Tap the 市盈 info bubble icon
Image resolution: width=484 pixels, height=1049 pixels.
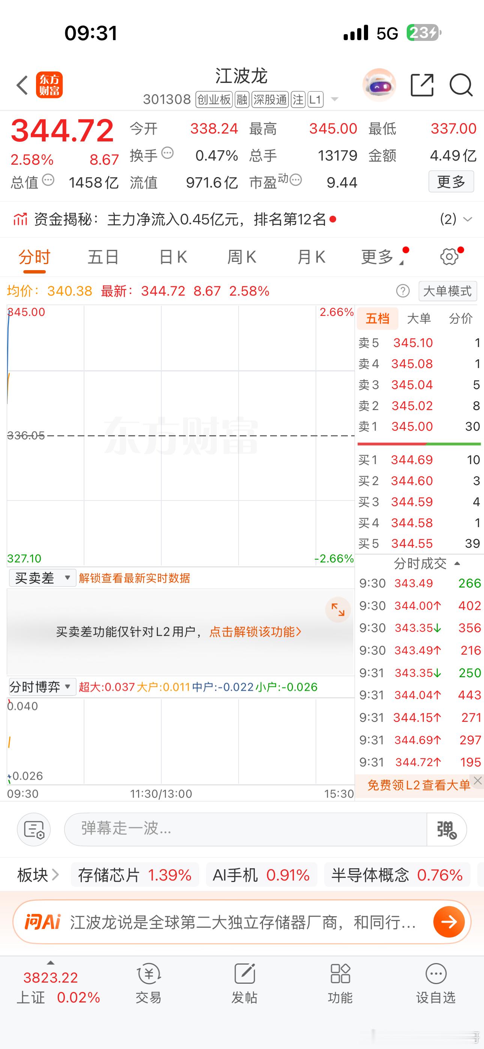(296, 180)
